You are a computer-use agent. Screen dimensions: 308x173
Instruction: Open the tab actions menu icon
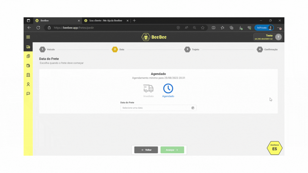(x=29, y=21)
